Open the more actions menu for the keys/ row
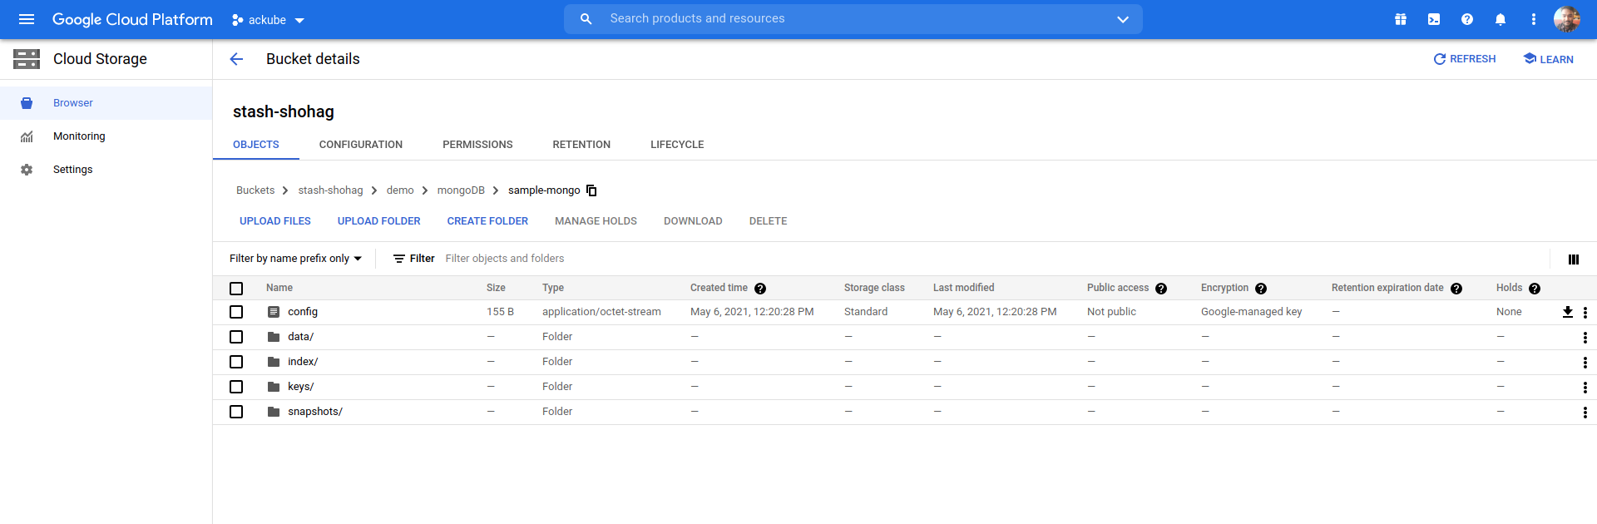This screenshot has height=524, width=1597. 1585,388
